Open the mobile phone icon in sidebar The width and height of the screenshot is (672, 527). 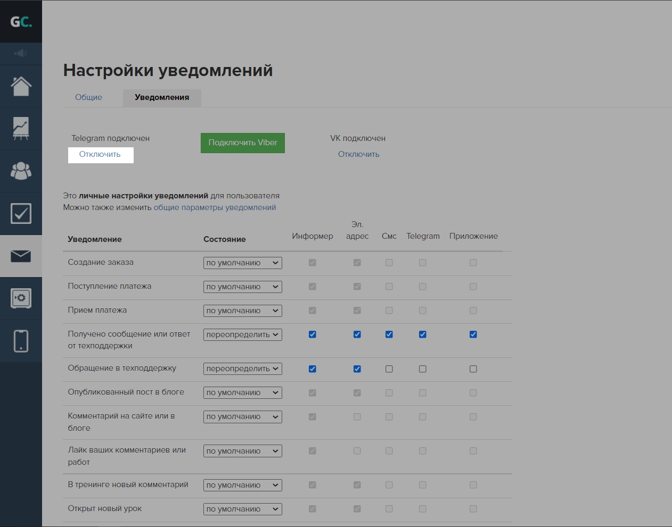pos(21,341)
